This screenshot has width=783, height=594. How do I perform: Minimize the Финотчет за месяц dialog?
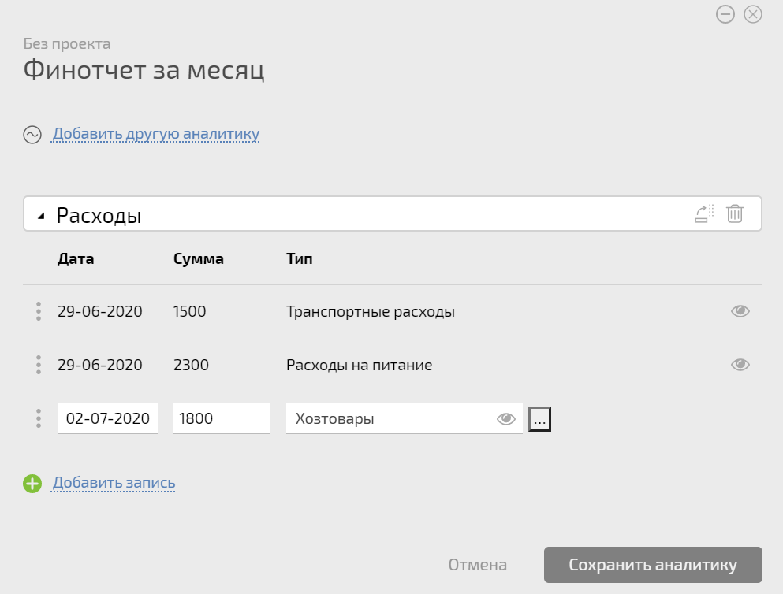click(x=725, y=14)
